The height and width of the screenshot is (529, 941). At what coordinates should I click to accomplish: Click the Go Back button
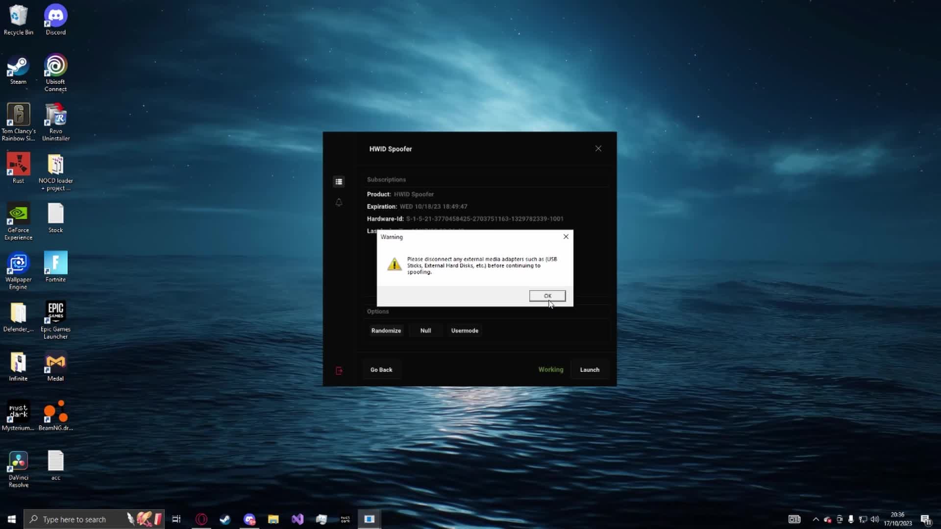pos(381,370)
